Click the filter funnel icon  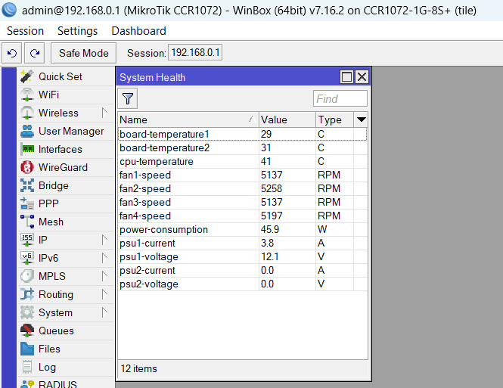point(128,98)
